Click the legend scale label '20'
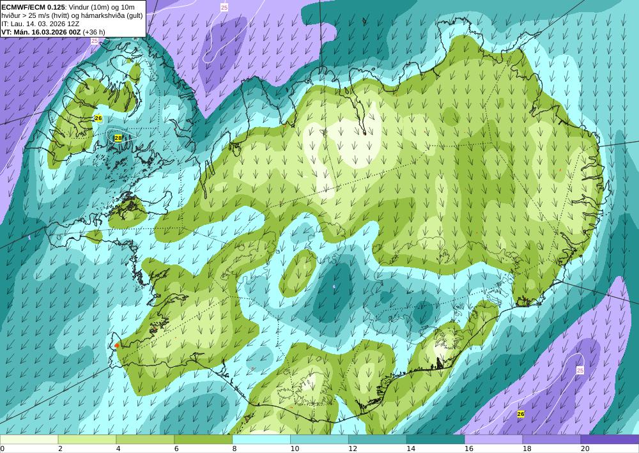This screenshot has width=639, height=453. pos(585,449)
